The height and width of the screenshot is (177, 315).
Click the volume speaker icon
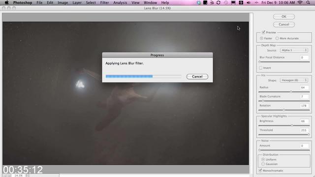pos(249,2)
